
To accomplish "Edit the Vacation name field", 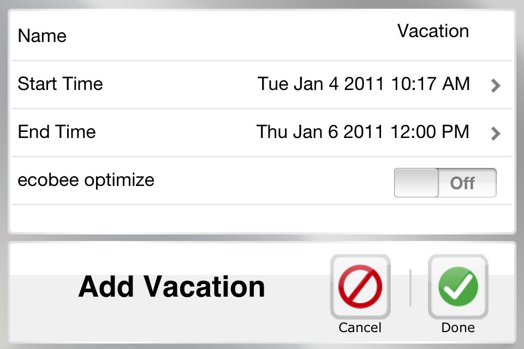I will [x=433, y=31].
